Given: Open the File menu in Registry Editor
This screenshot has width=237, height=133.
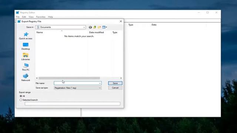Looking at the screenshot, I should pyautogui.click(x=17, y=17).
